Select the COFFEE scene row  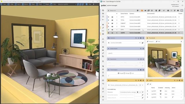(145, 26)
